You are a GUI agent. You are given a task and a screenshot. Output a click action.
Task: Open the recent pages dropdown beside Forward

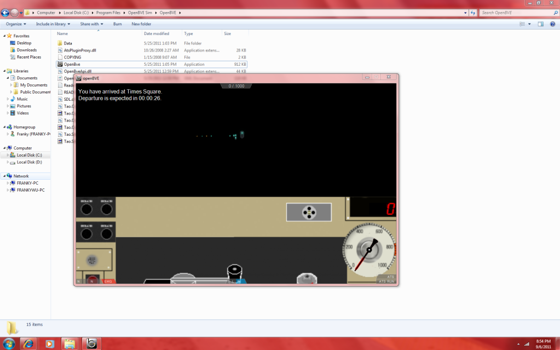[x=21, y=13]
